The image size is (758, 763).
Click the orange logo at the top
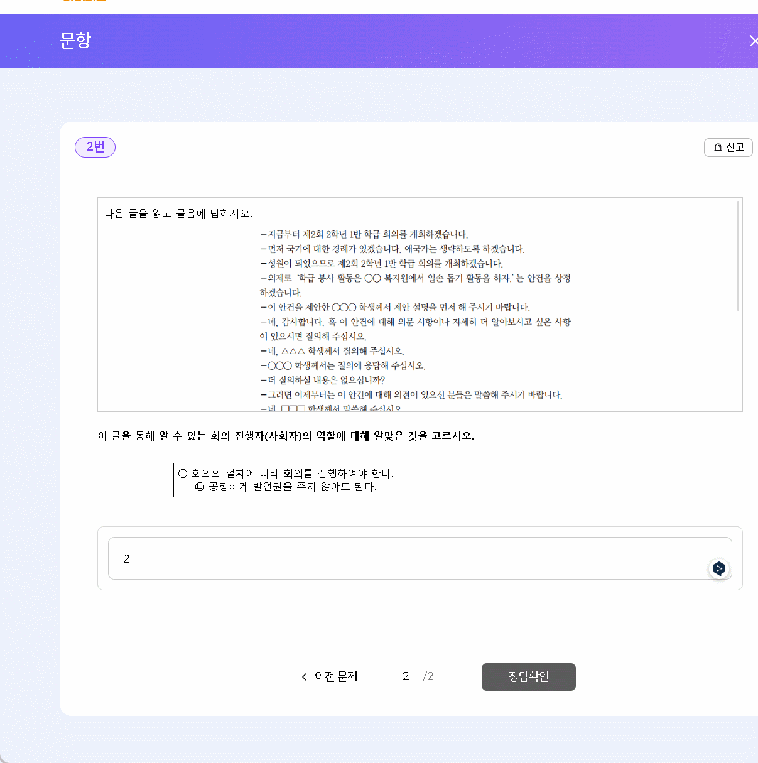[85, 1]
